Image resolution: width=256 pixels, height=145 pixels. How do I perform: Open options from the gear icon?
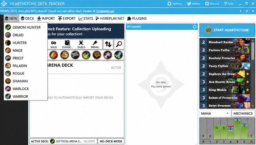(x=175, y=4)
